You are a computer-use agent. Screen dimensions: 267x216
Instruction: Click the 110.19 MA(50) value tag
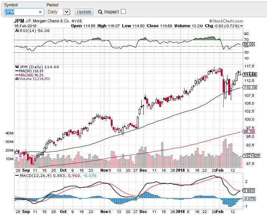(x=249, y=88)
